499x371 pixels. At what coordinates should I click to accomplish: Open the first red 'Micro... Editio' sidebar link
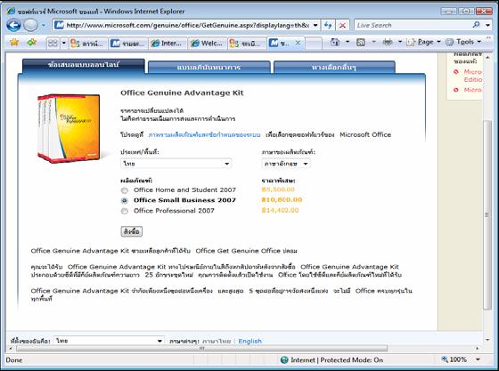click(x=472, y=76)
